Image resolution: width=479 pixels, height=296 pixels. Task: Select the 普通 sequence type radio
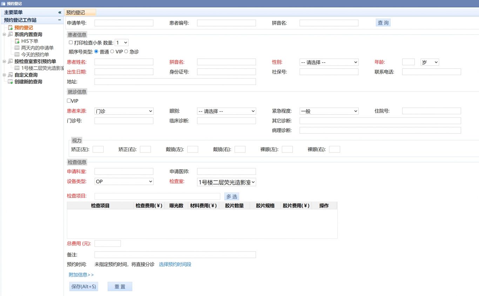[96, 51]
